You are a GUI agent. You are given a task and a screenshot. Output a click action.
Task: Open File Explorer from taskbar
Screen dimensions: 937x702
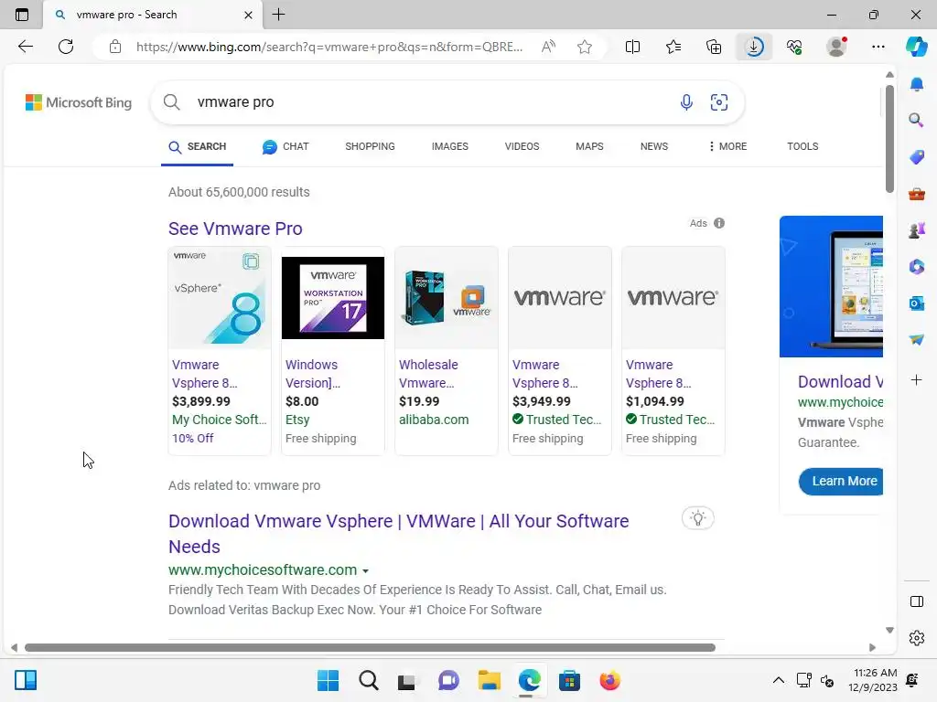(x=489, y=680)
